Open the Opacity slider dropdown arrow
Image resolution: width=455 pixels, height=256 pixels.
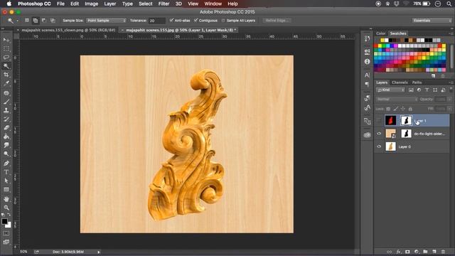449,100
